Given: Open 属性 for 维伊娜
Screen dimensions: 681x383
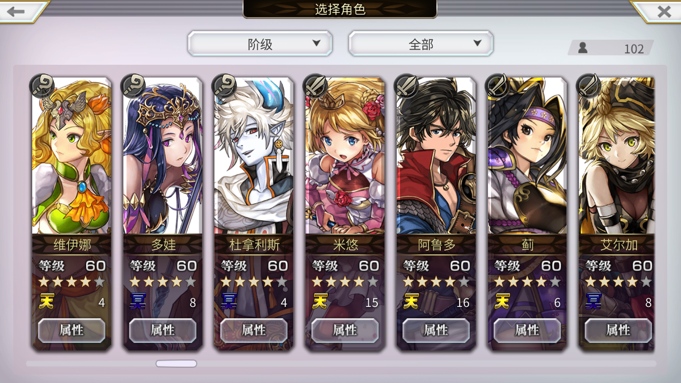Looking at the screenshot, I should point(71,330).
